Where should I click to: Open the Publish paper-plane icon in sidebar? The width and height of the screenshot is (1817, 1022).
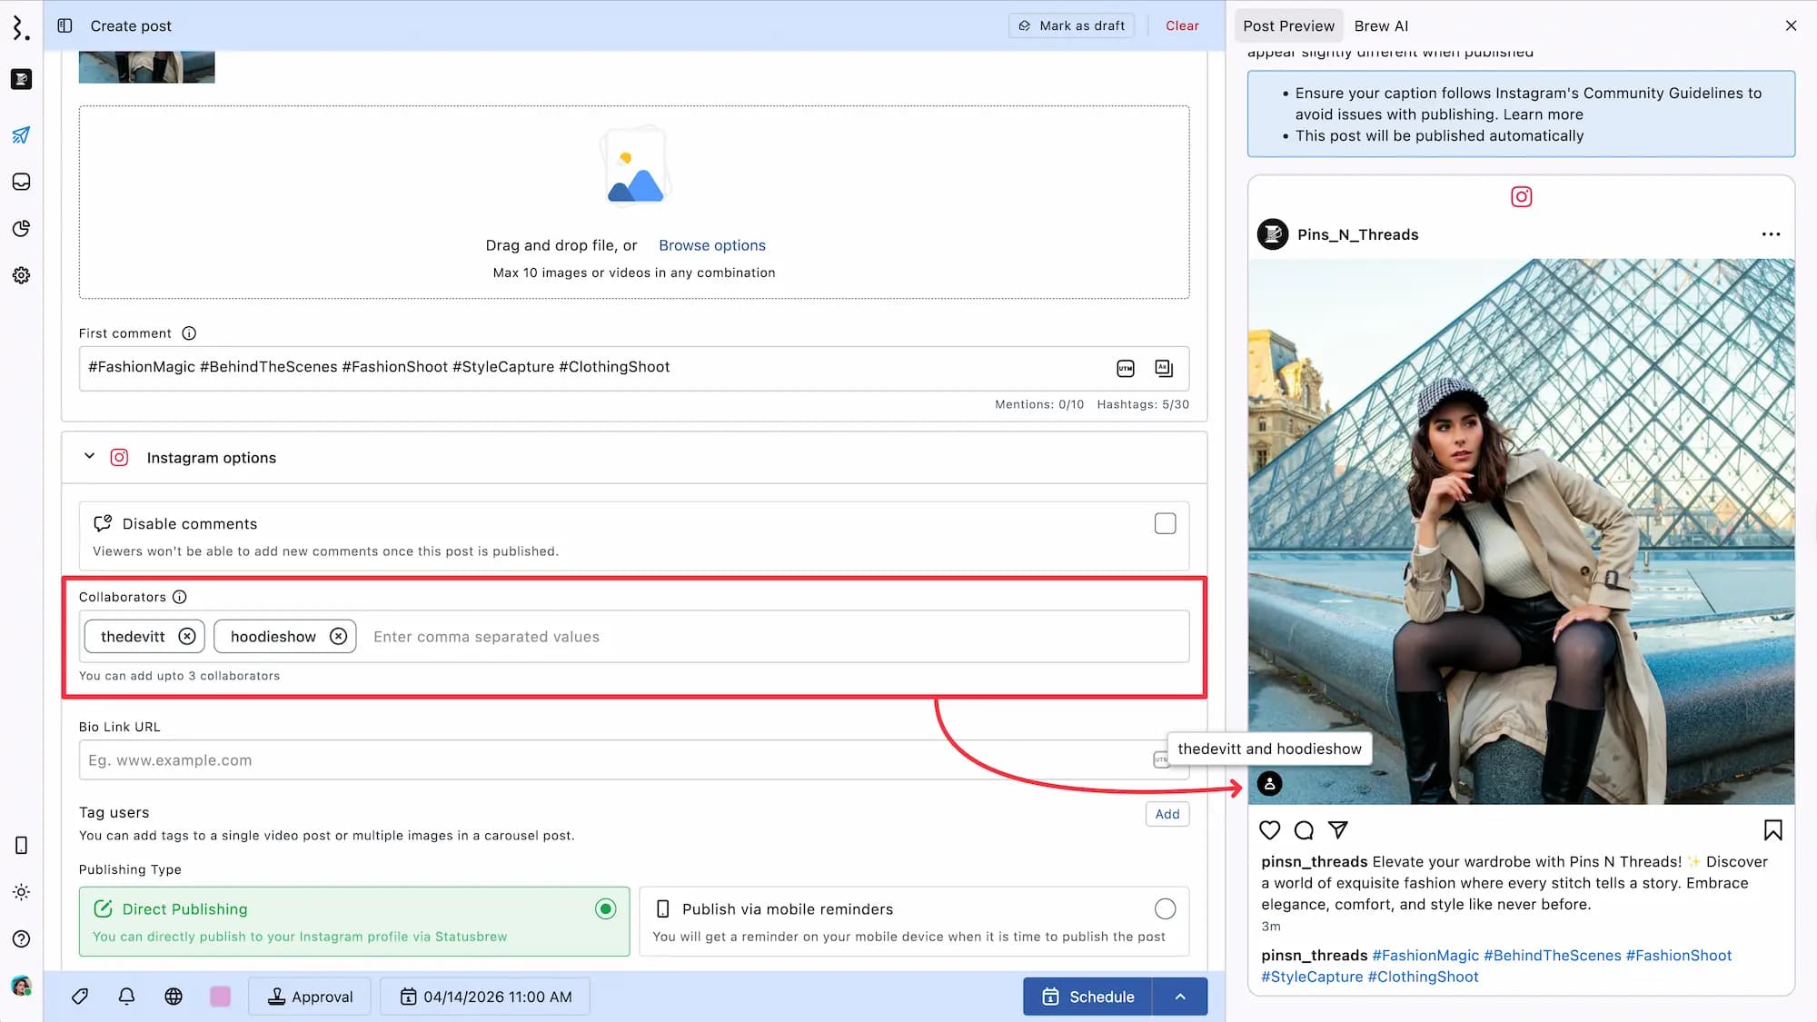click(21, 135)
